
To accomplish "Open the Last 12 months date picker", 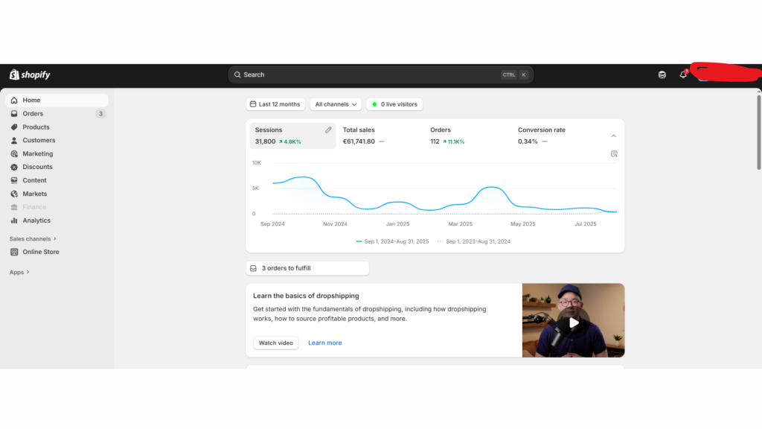I will (x=275, y=104).
